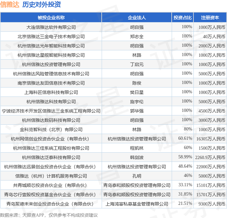The image size is (227, 218).
Task: Click registered capital 2260.9万人民币
Action: (x=210, y=157)
